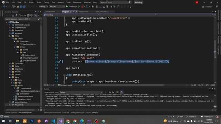
Task: Click the bookmark icon in the toolbar
Action: (118, 7)
